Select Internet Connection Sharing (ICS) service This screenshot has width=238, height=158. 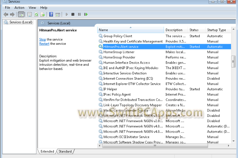pyautogui.click(x=164, y=78)
